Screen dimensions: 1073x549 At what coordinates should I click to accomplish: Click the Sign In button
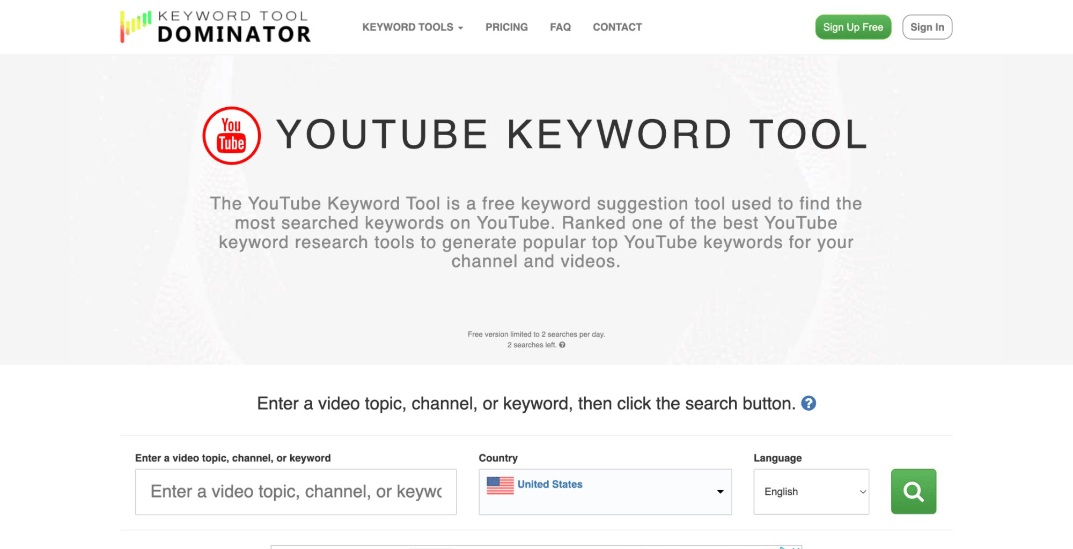[927, 27]
